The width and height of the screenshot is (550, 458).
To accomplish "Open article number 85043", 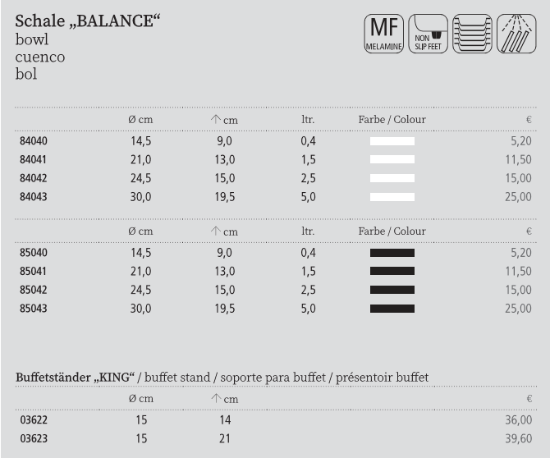I will 34,309.
